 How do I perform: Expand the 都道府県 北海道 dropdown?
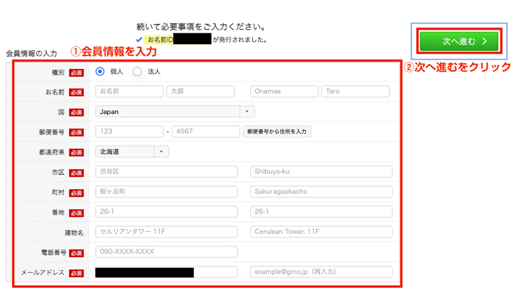132,152
